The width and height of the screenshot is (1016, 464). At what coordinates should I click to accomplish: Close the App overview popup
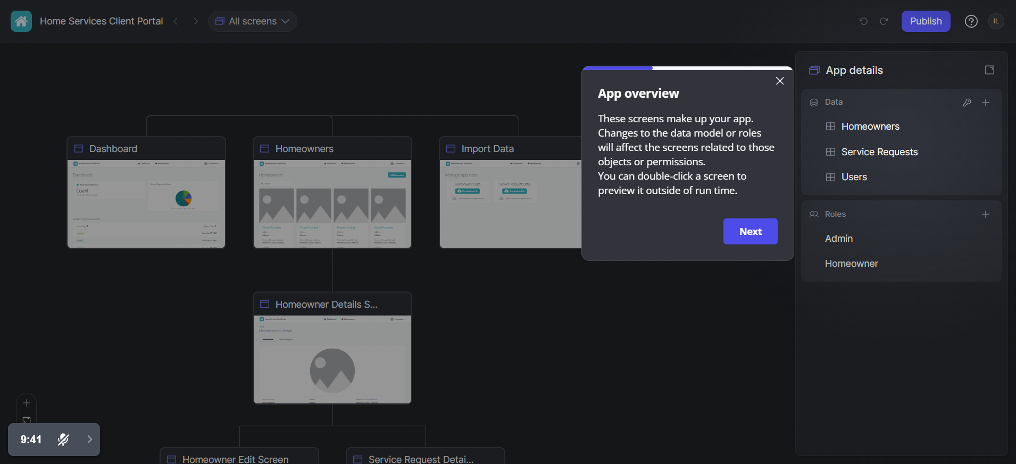click(779, 81)
